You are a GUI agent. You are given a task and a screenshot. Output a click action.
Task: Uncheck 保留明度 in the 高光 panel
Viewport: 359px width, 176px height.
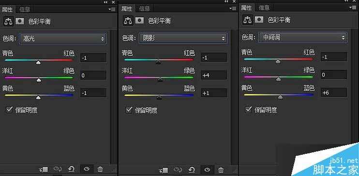pyautogui.click(x=9, y=109)
